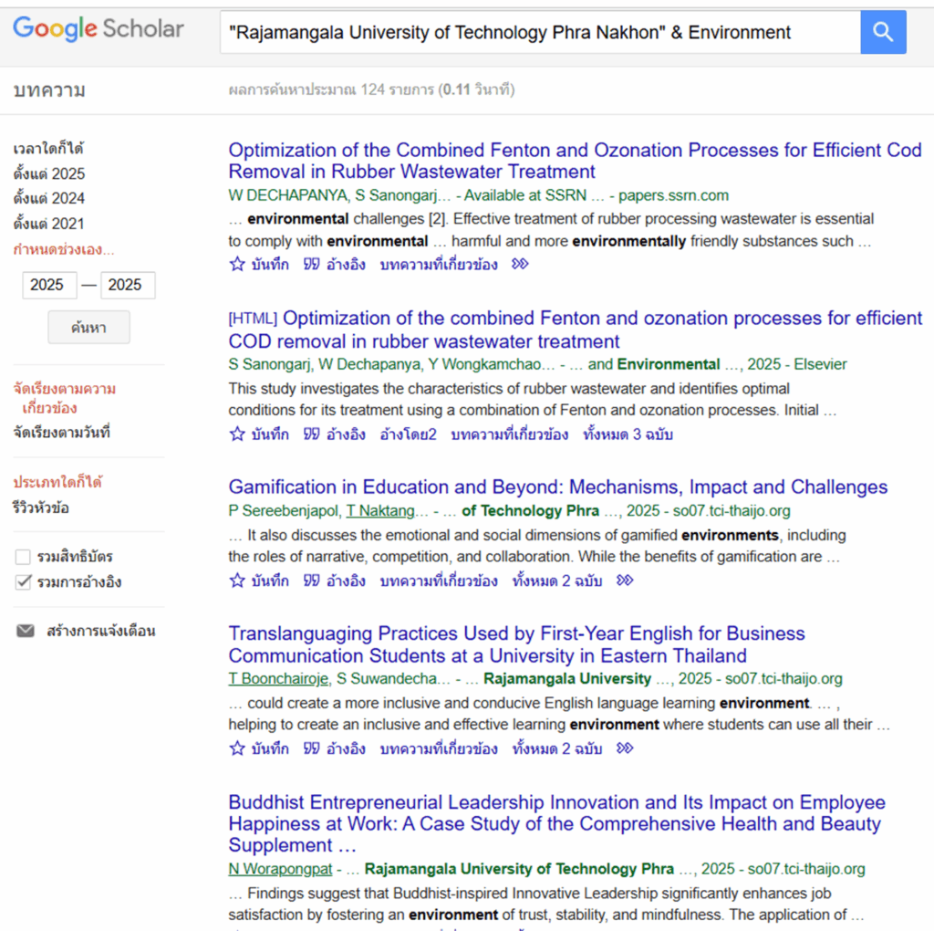
Task: Select the ตั้งแต่ 2024 time filter
Action: (48, 199)
